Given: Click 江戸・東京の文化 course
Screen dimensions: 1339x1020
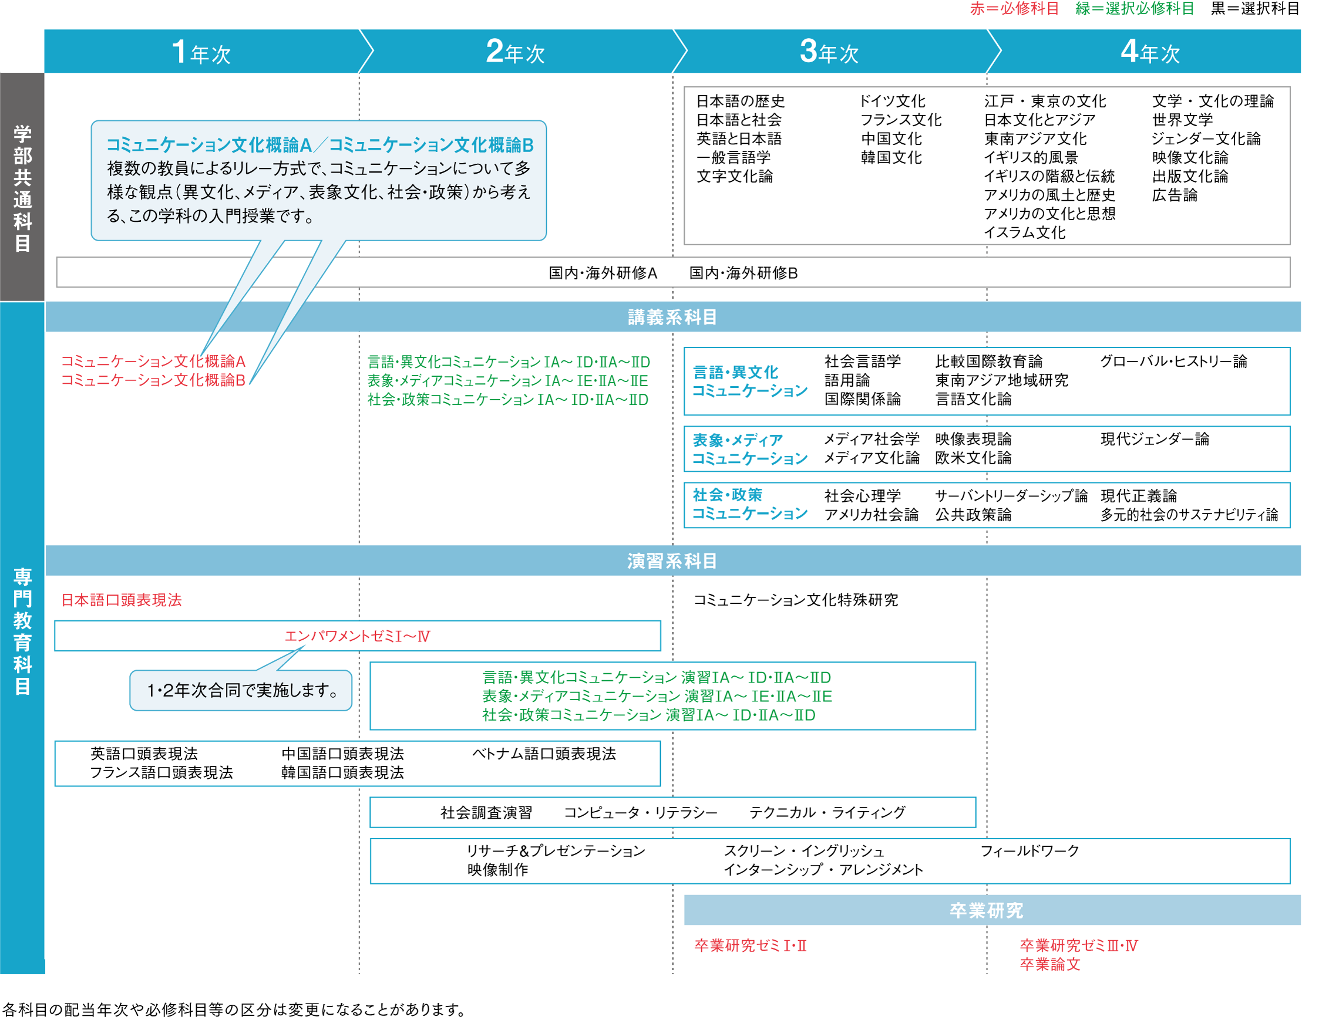Looking at the screenshot, I should (1045, 102).
